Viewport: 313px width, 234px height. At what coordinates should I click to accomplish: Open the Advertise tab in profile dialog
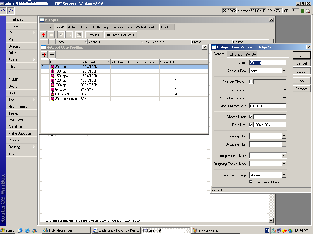(235, 55)
